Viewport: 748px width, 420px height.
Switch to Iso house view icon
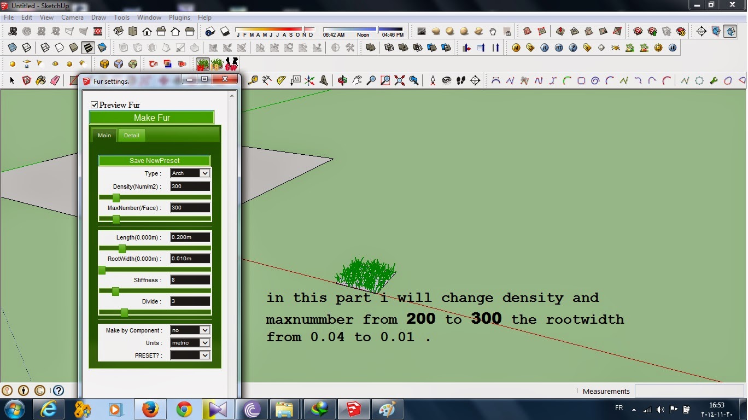[119, 32]
